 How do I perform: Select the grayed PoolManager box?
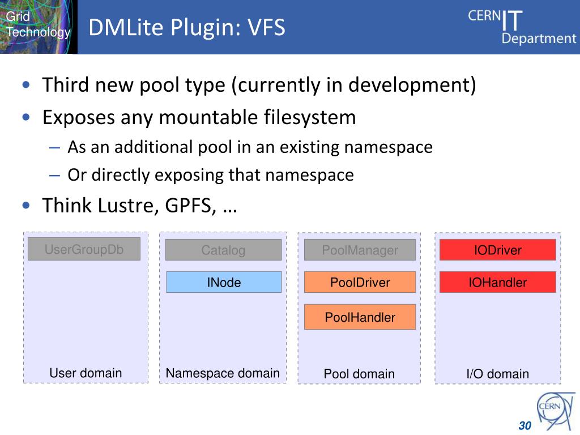click(x=360, y=250)
